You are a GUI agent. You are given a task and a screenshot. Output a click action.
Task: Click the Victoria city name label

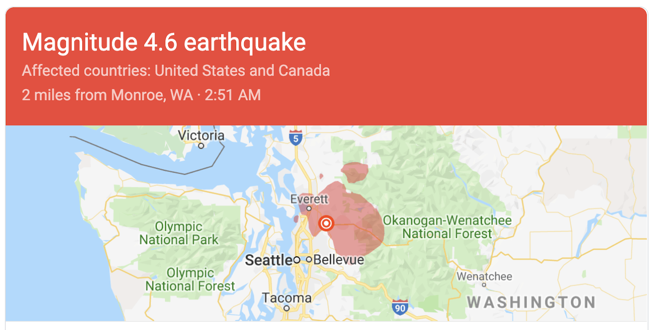201,135
